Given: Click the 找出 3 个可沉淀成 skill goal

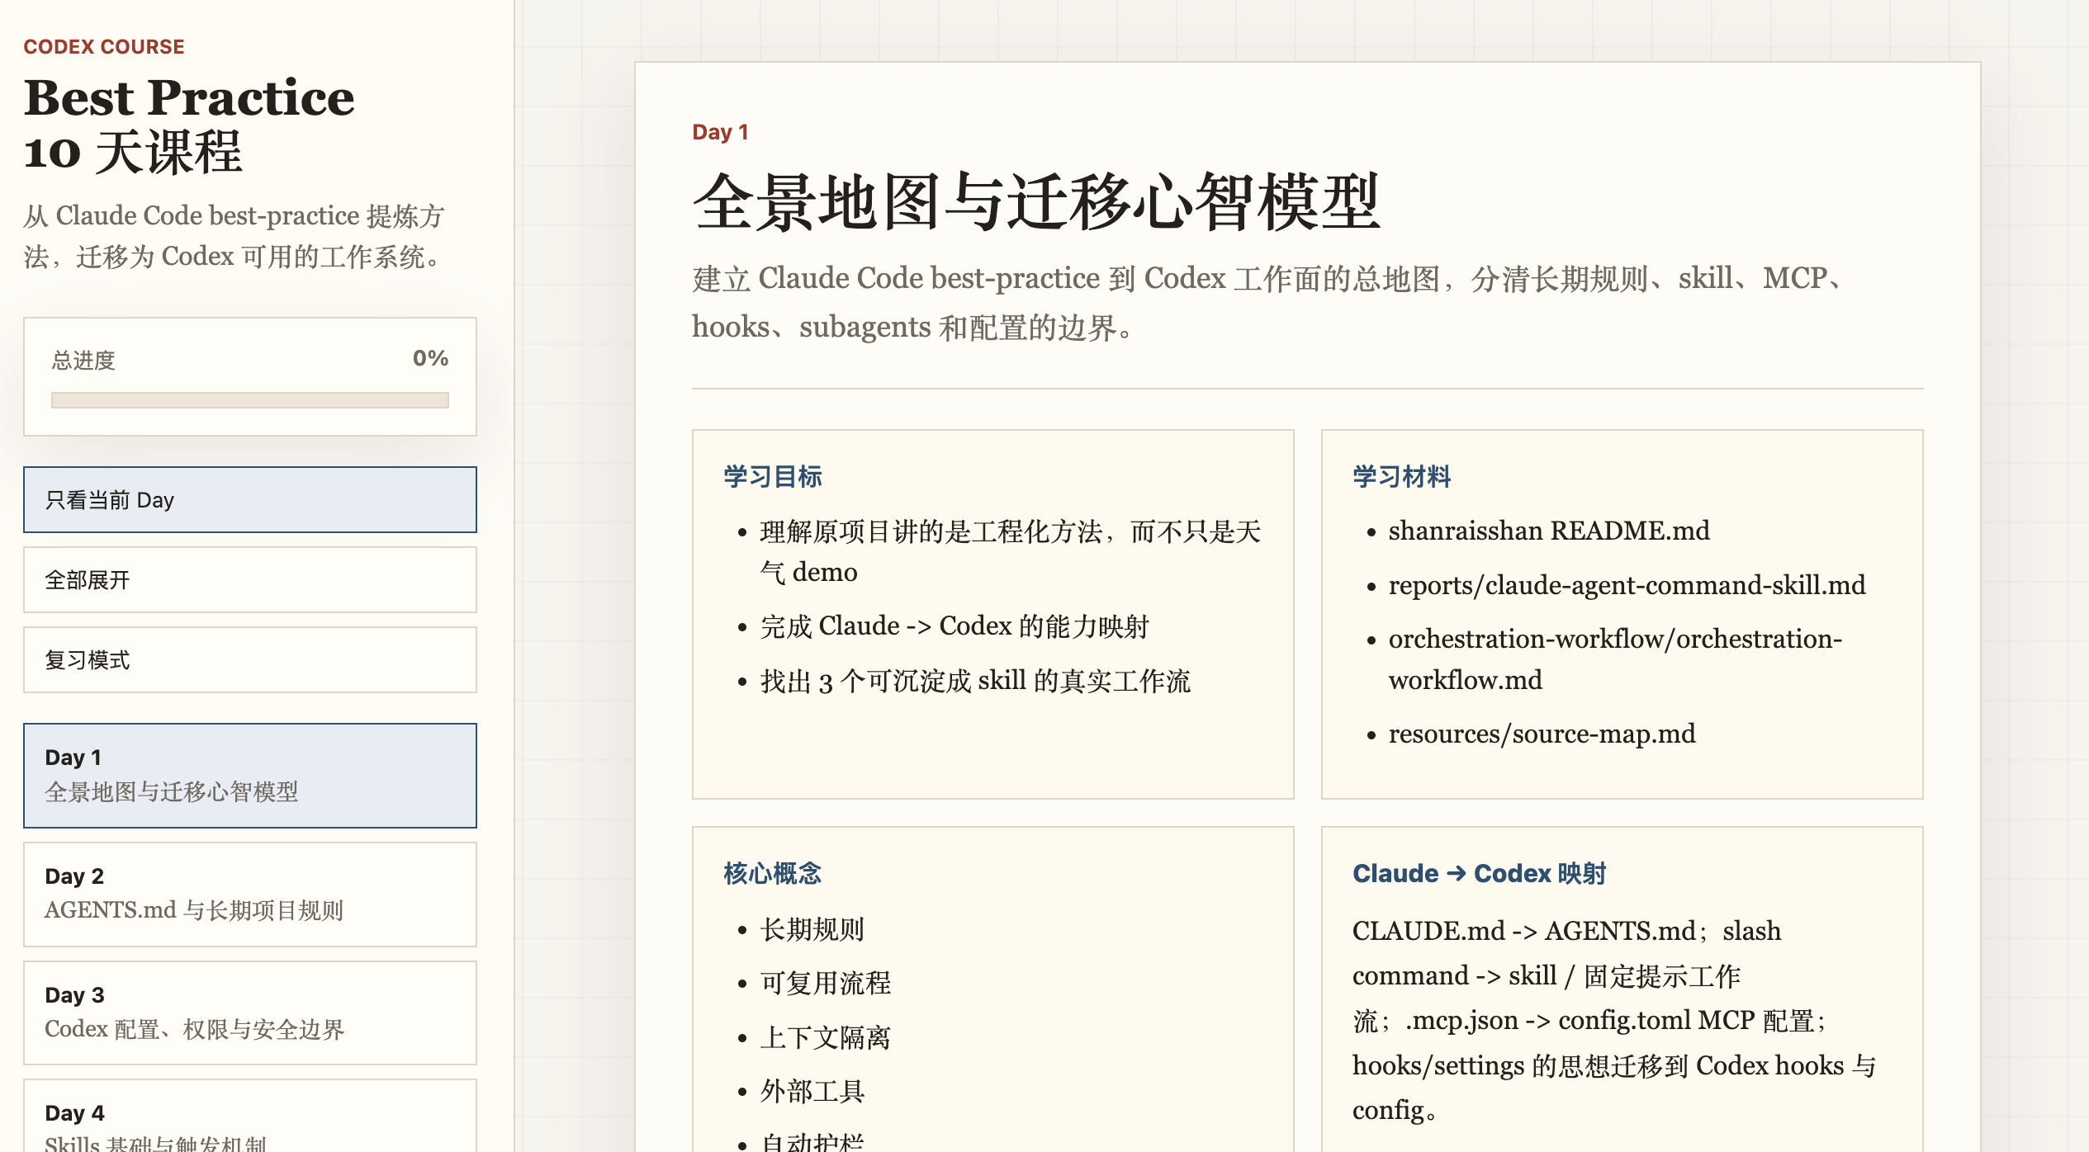Looking at the screenshot, I should coord(975,681).
